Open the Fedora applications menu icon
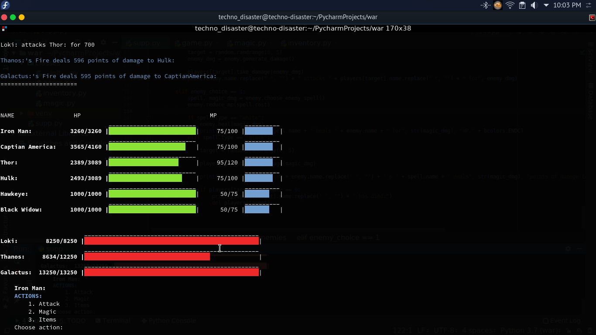Screen dimensions: 596x335 5,5
